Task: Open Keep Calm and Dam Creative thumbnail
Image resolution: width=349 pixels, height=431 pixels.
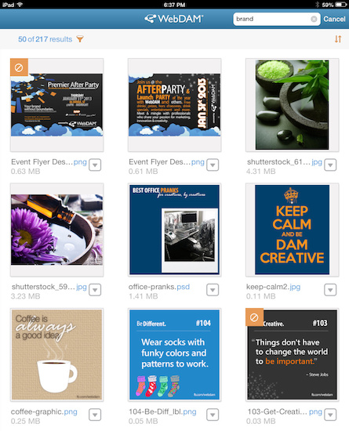Action: (292, 230)
